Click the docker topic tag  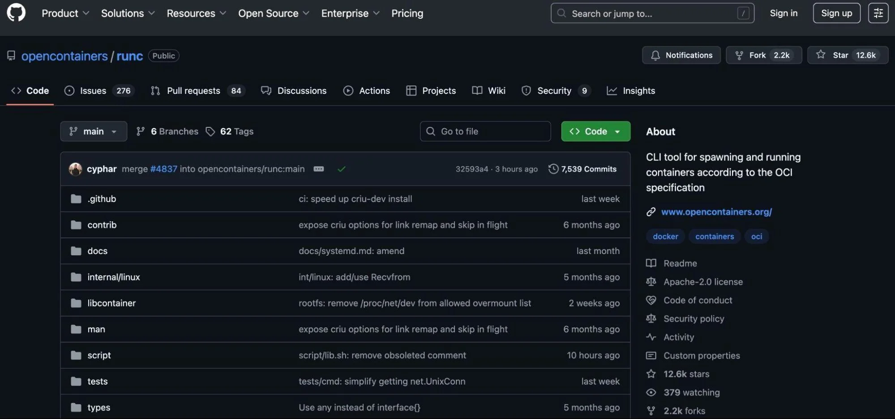click(665, 237)
